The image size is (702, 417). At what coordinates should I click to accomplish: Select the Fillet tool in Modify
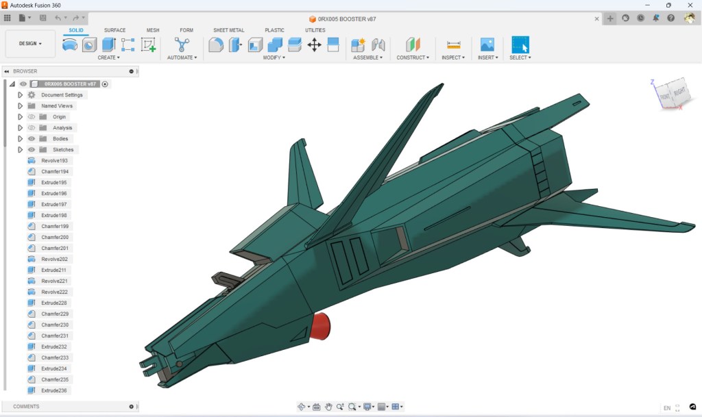click(x=235, y=45)
